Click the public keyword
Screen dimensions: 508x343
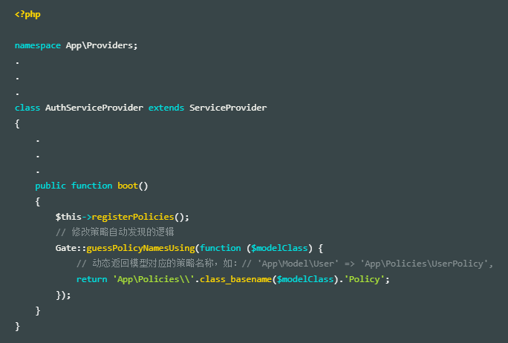point(51,186)
